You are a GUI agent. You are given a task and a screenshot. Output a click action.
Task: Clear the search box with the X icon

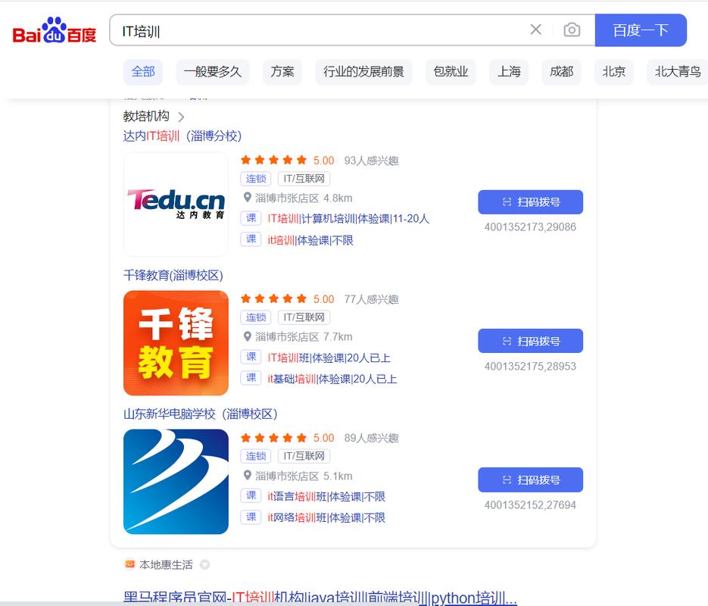tap(536, 30)
